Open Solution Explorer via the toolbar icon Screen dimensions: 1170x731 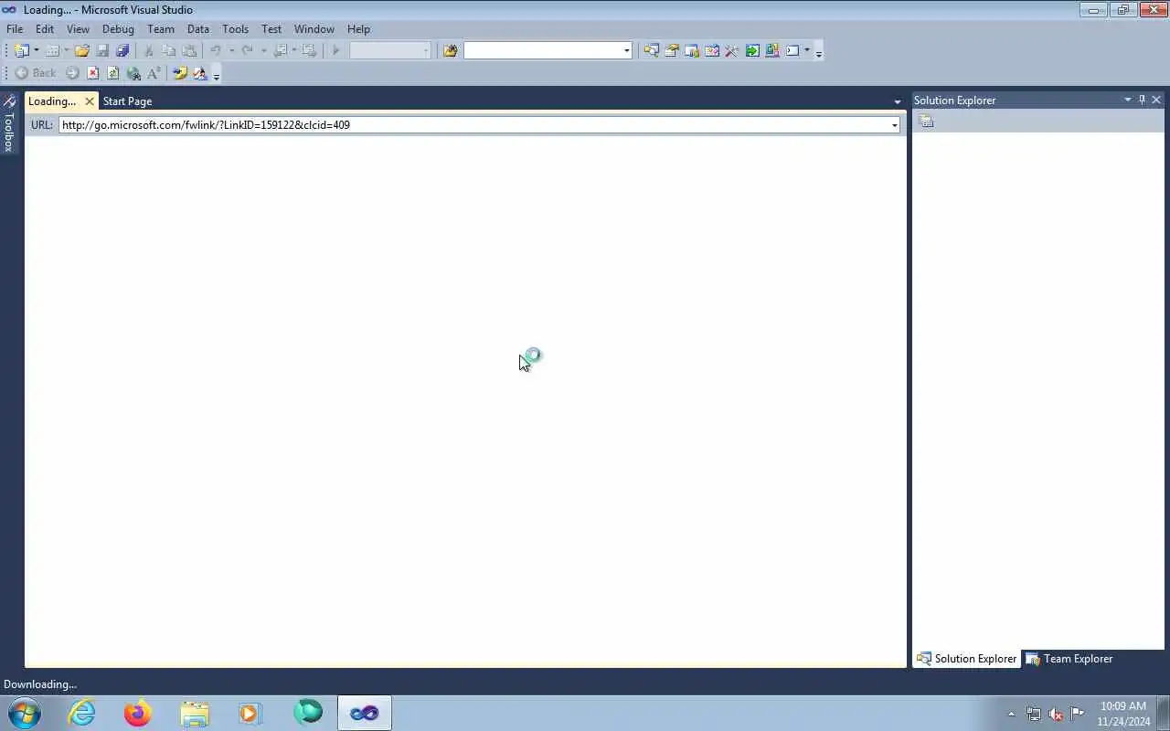(x=651, y=51)
